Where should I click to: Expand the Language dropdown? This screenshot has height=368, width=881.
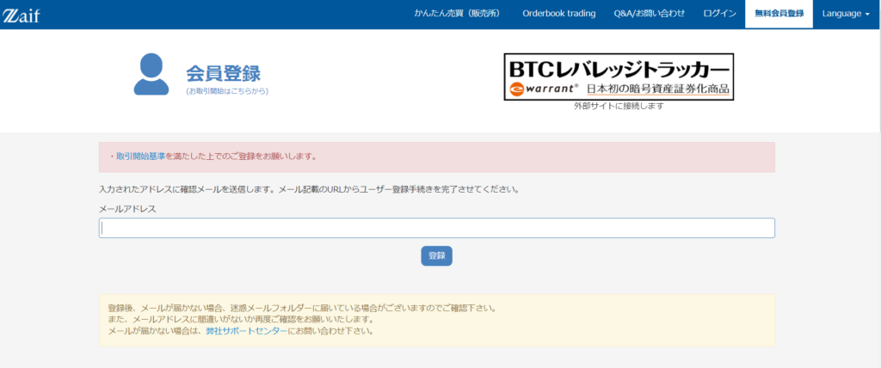846,14
